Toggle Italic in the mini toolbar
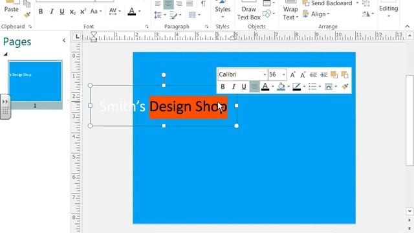 [234, 87]
